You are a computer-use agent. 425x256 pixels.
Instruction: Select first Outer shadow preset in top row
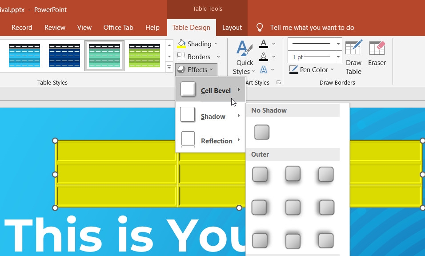pos(260,174)
